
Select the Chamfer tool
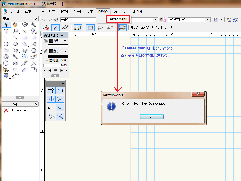[25, 70]
